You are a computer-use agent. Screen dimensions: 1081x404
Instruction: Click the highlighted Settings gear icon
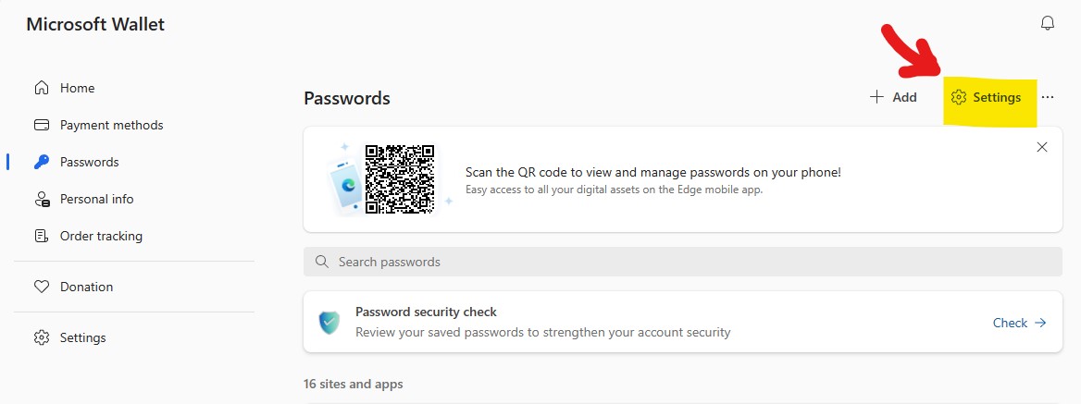click(958, 98)
